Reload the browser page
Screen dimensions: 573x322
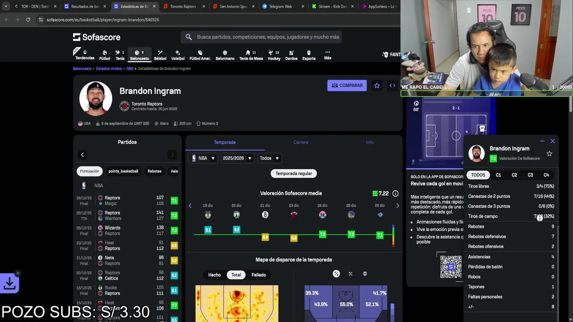pos(28,20)
